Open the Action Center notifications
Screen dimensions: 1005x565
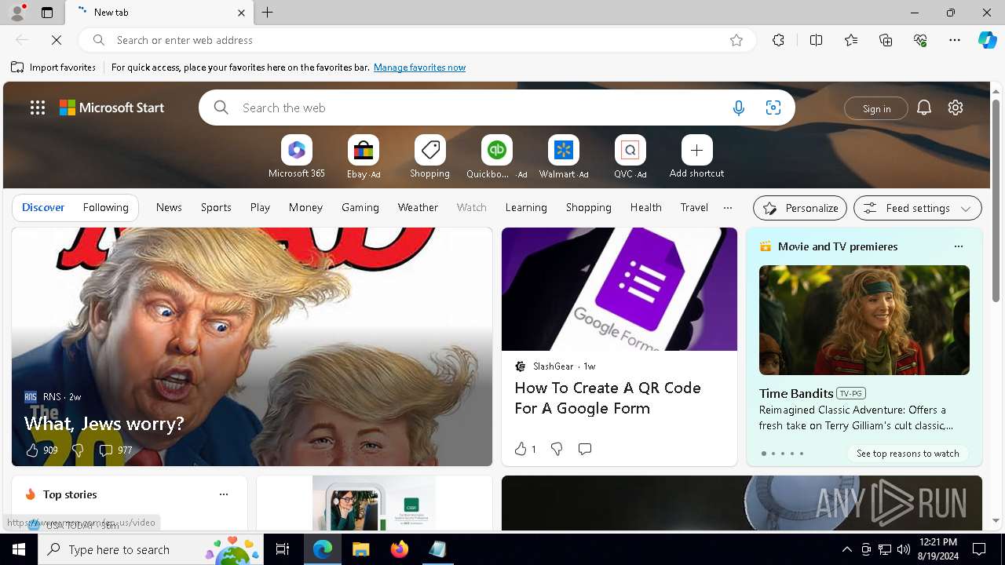click(x=979, y=549)
